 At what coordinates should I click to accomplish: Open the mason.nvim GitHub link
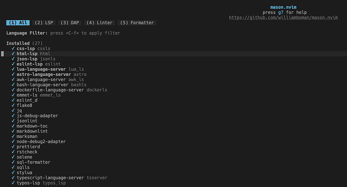[x=283, y=18]
